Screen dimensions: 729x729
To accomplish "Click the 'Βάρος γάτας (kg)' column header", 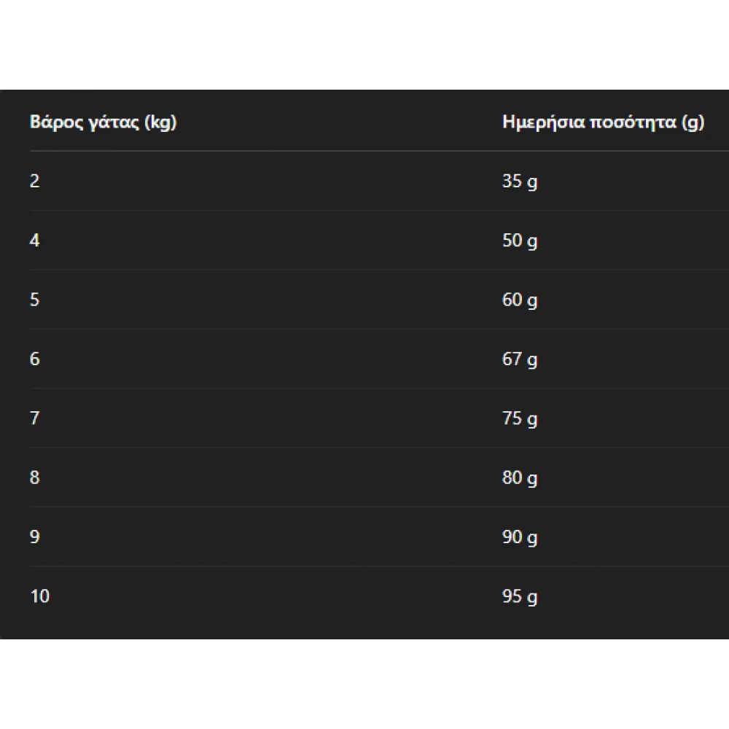I will pos(104,122).
